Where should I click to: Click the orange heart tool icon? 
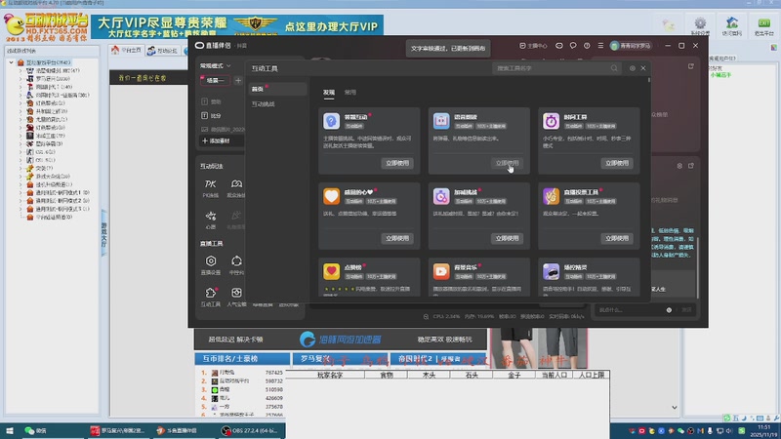coord(331,196)
